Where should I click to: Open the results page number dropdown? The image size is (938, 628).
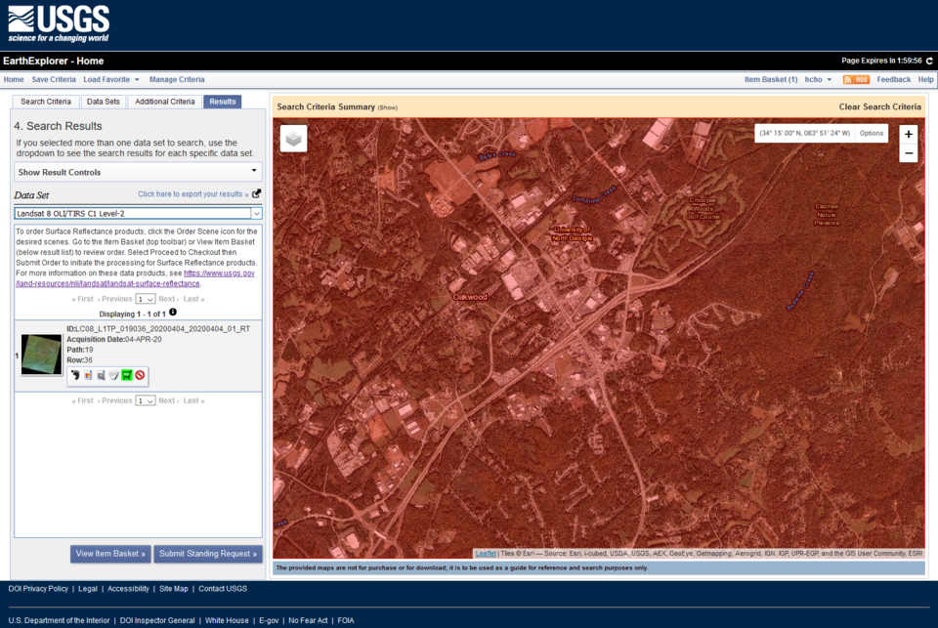click(x=145, y=298)
